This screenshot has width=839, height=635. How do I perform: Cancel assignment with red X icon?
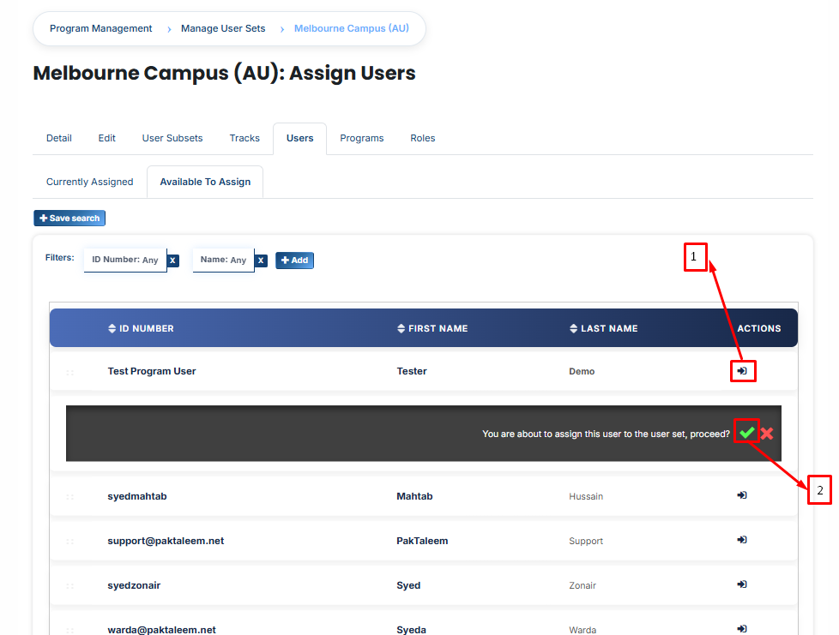pos(767,434)
